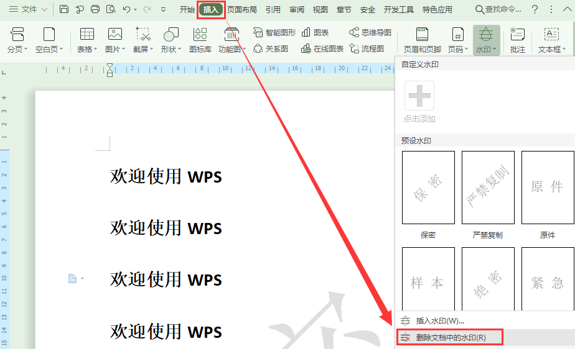The image size is (575, 349).
Task: Open the more options three-dot menu
Action: (551, 9)
